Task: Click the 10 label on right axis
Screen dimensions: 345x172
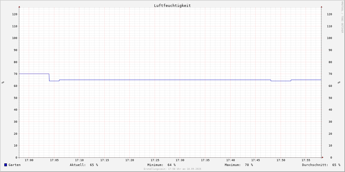Action: point(330,146)
